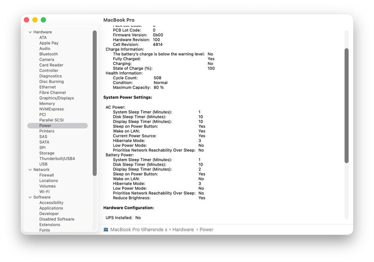Screen dimensions: 374x262
Task: Click the sidebar scrollbar thumb
Action: point(95,103)
